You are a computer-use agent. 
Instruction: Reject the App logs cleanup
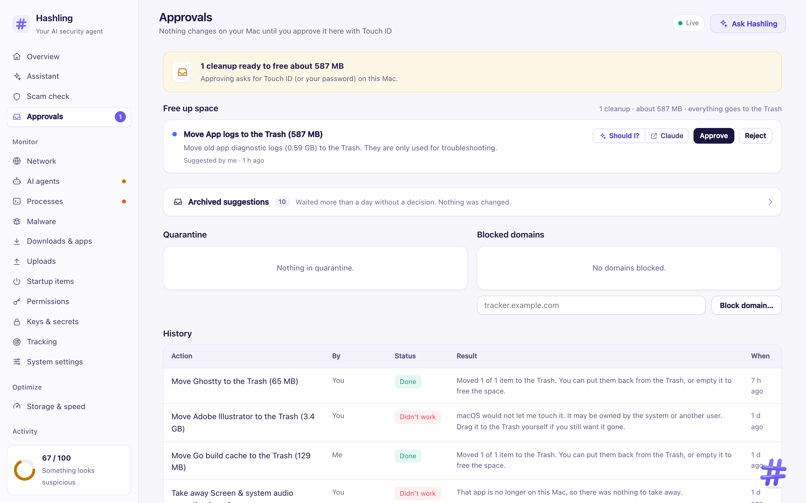755,136
